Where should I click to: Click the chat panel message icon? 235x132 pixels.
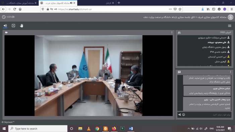click(179, 72)
